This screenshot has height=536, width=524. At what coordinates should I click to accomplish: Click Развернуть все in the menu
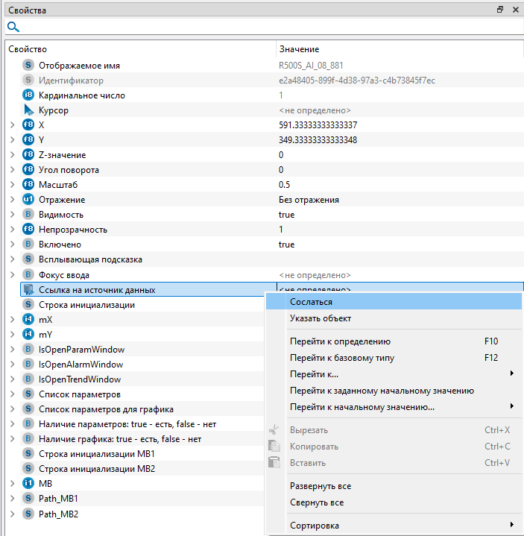point(321,486)
